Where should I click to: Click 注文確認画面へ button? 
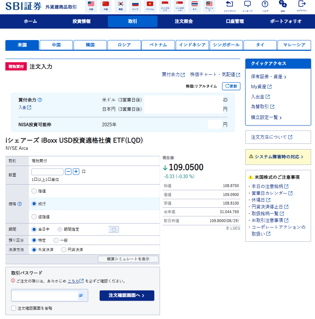point(127,295)
